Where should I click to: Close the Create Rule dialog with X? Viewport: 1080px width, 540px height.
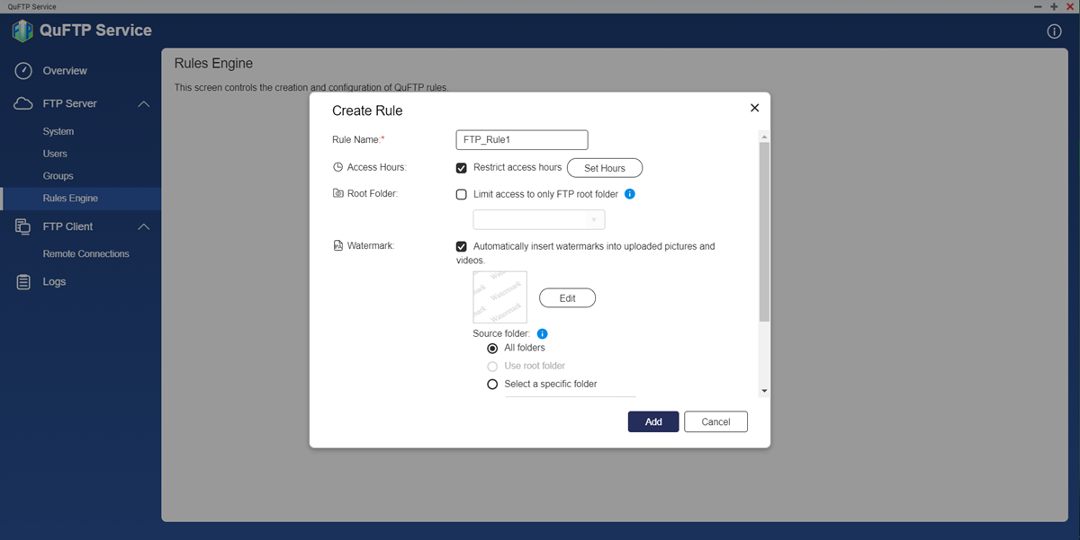tap(754, 108)
